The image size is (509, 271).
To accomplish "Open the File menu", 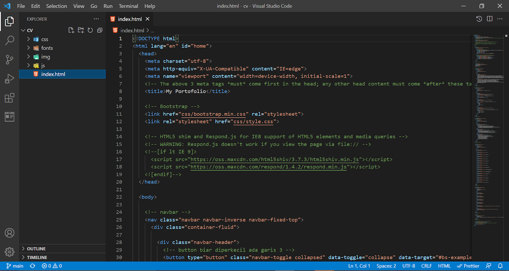I will click(21, 6).
